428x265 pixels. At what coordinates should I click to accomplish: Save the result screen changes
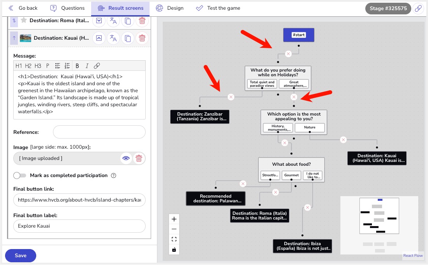pyautogui.click(x=21, y=256)
